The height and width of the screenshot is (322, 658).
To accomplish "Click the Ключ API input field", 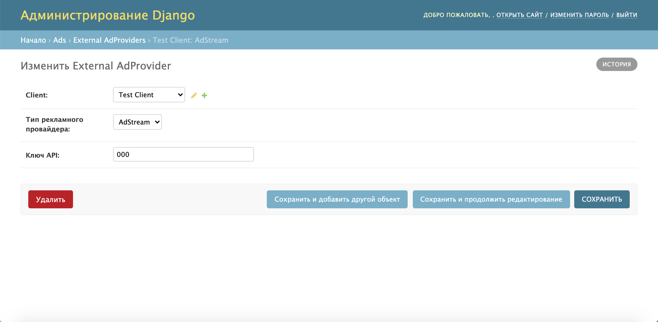I will 184,154.
